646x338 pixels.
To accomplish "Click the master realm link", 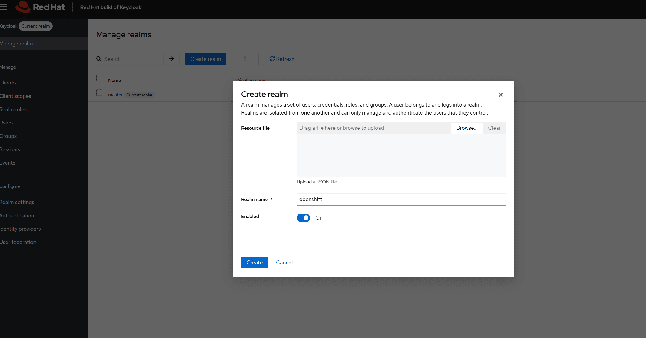I will [115, 95].
